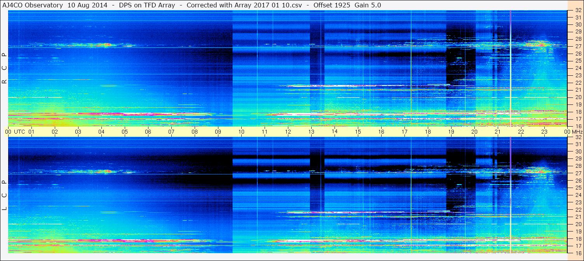Select the 20 MHz label on the LCP frequency scale

(578, 224)
